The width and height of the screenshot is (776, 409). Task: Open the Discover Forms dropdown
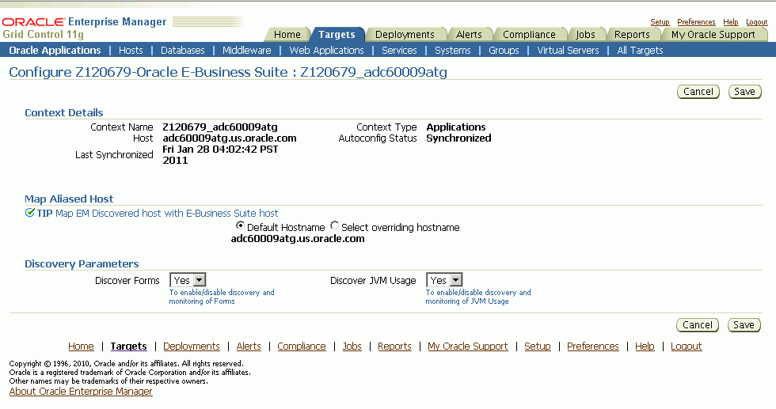[x=188, y=280]
